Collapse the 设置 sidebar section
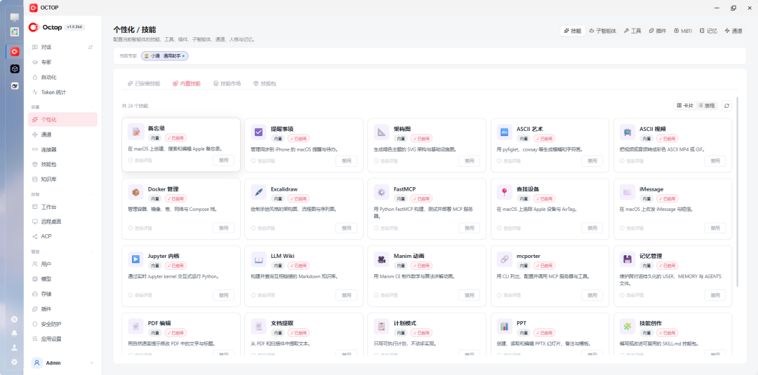This screenshot has height=375, width=758. [x=93, y=107]
